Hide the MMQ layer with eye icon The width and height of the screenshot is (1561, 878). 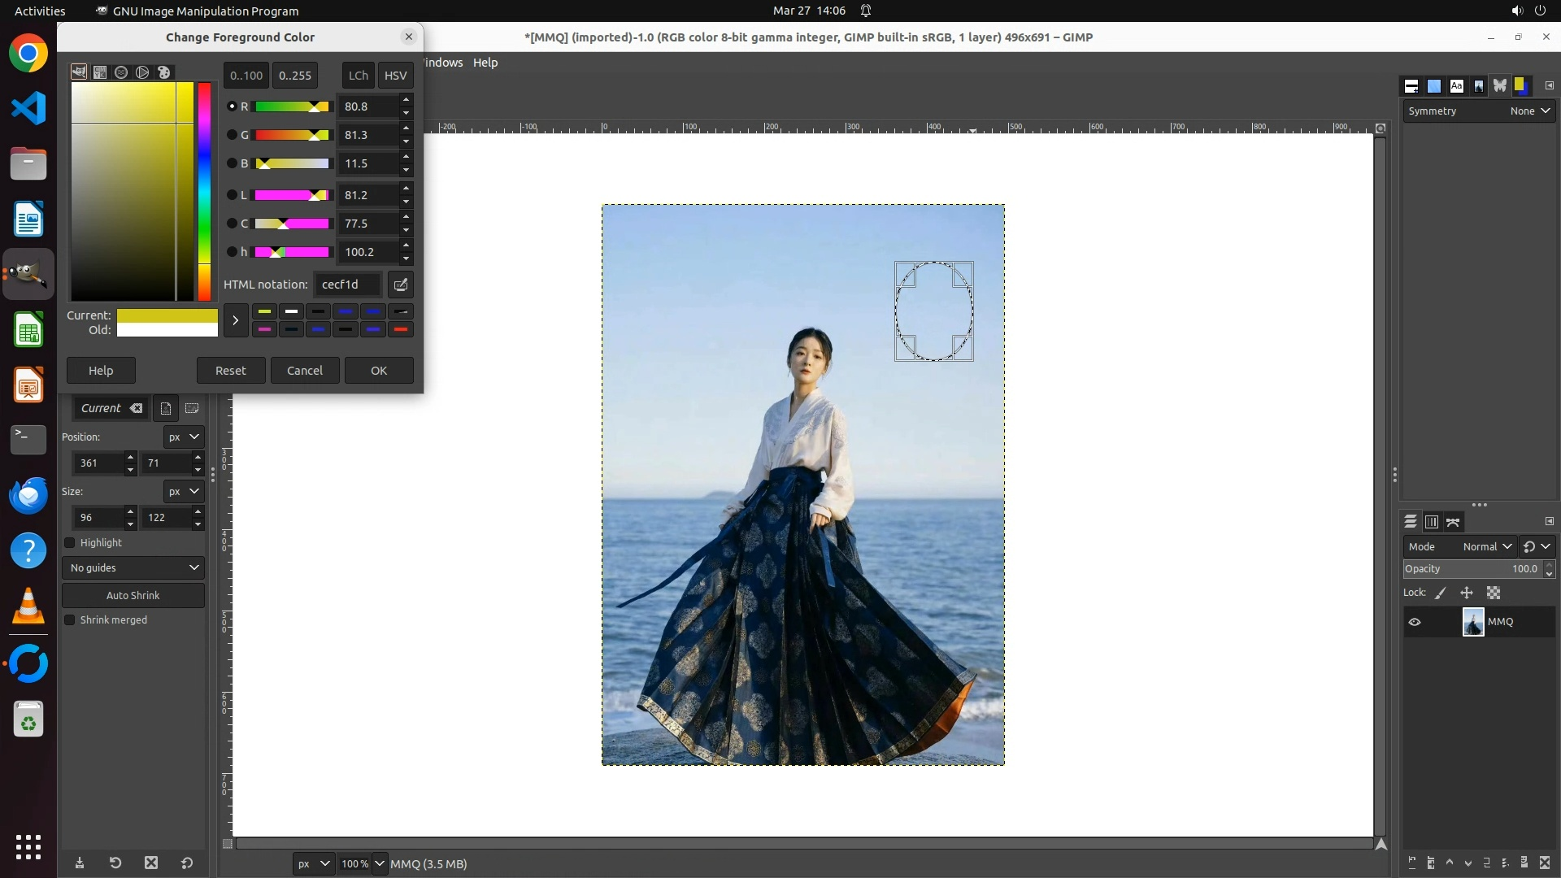coord(1415,622)
